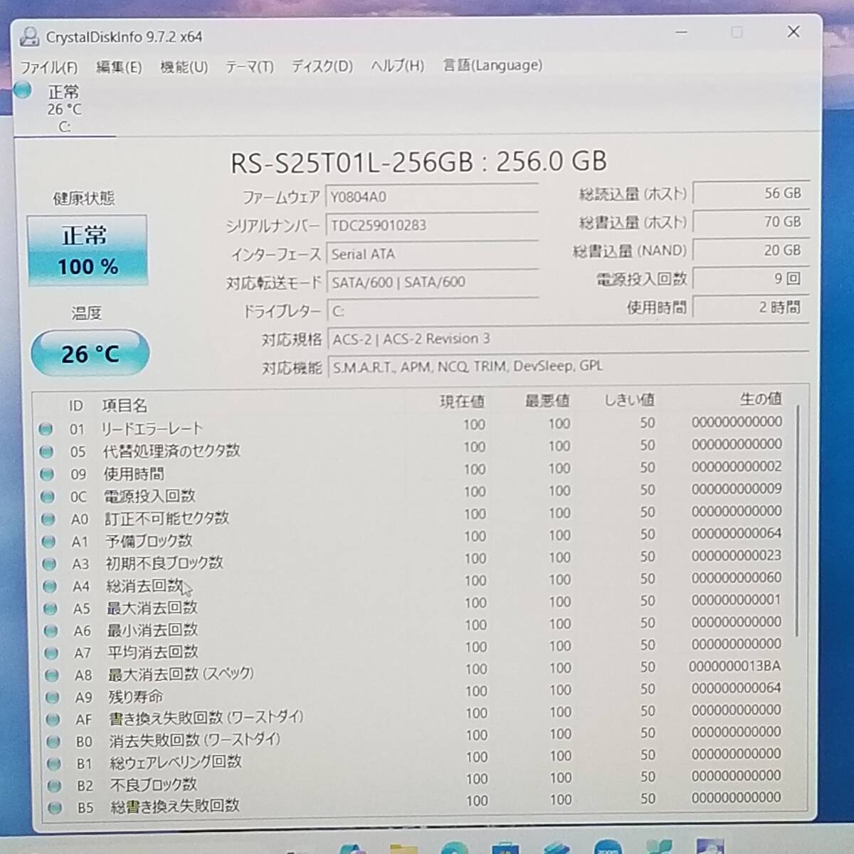Click status dot for AF 書き換え失敗回数
The image size is (854, 854).
53,719
